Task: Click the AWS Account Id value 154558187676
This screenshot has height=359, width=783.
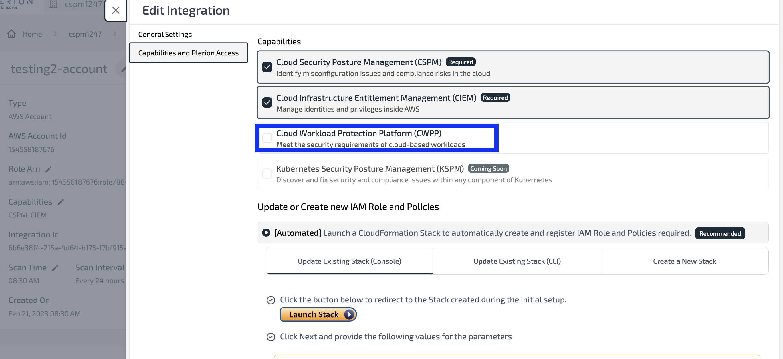Action: (x=31, y=149)
